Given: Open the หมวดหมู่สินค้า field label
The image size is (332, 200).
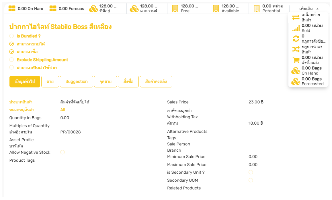Looking at the screenshot, I should coord(22,110).
